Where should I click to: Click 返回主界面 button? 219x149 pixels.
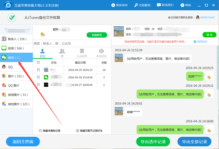point(23,141)
